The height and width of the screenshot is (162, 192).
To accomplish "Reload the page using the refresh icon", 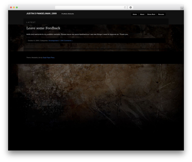I will (x=125, y=7).
